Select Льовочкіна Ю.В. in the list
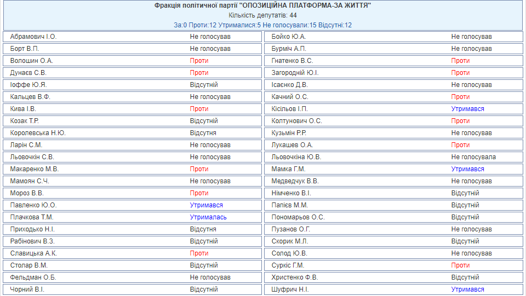Viewport: 526px width, 296px height. tap(296, 157)
